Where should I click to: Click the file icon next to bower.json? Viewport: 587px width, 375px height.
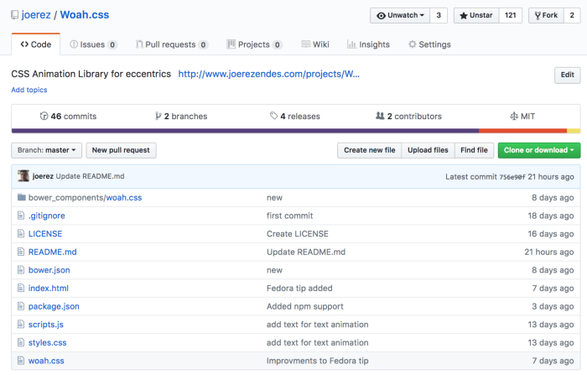coord(21,270)
